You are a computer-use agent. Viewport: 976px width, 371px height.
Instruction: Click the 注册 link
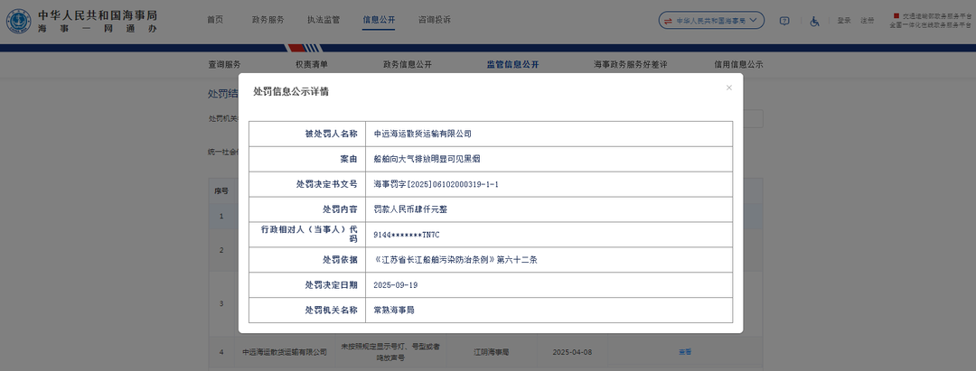coord(867,20)
